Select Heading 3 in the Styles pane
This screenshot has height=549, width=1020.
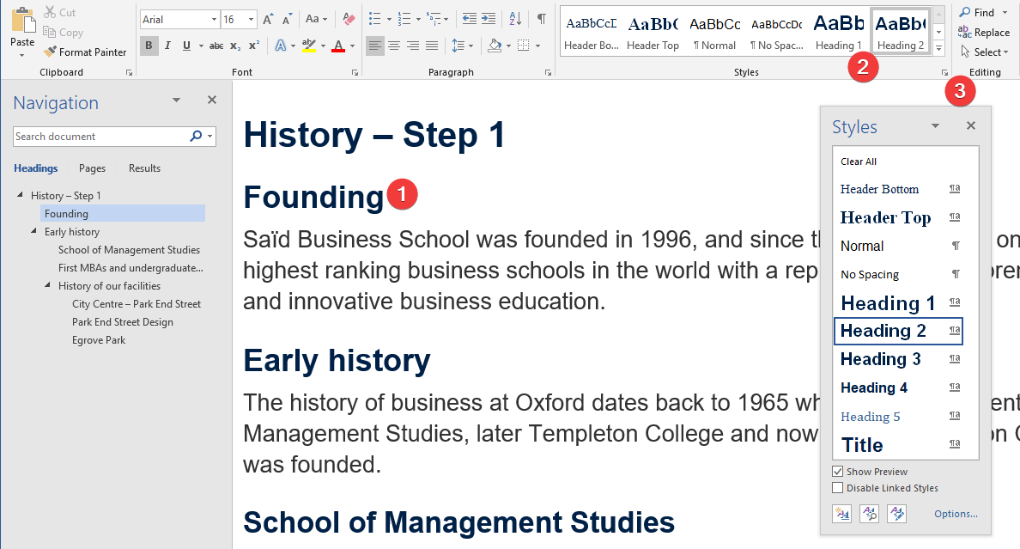[x=898, y=359]
